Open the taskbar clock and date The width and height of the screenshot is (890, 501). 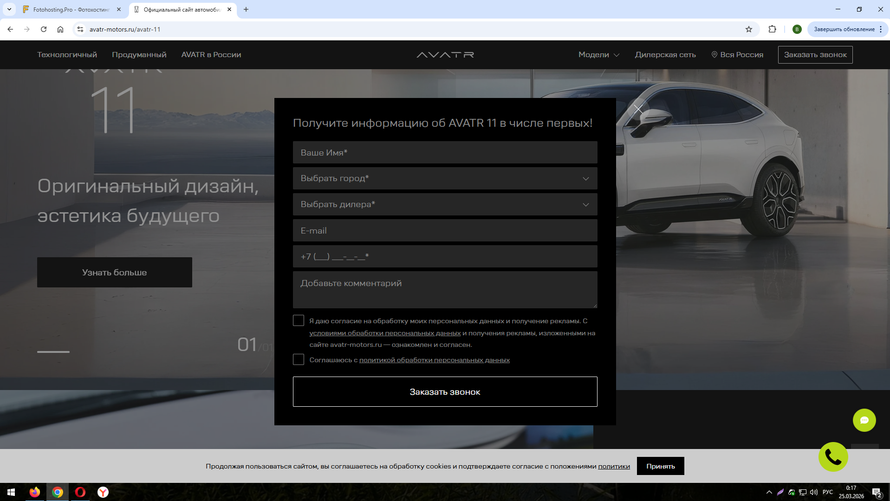coord(851,492)
